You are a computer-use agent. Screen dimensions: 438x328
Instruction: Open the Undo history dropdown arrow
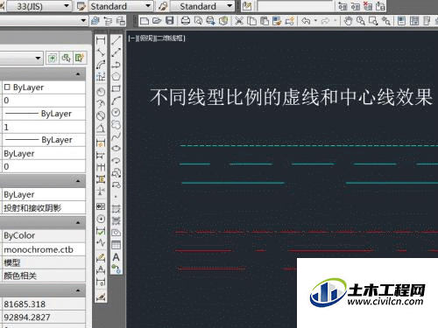315,21
